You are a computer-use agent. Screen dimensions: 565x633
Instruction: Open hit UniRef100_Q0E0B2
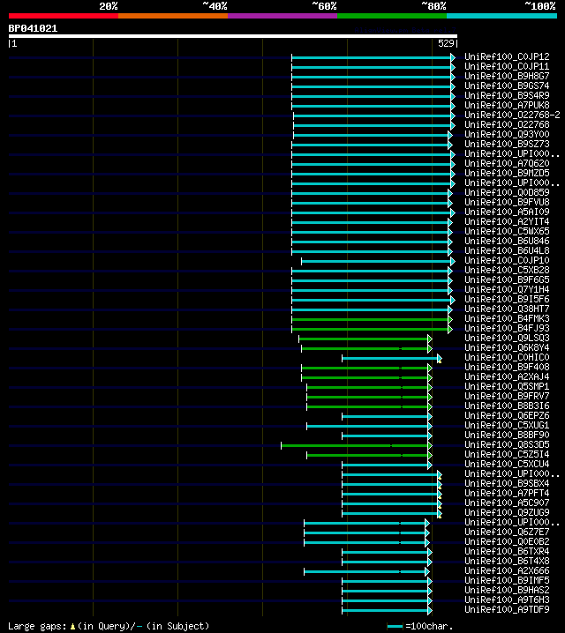pyautogui.click(x=507, y=541)
